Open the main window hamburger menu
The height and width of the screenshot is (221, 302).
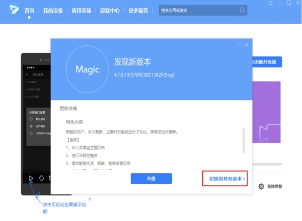tap(270, 3)
